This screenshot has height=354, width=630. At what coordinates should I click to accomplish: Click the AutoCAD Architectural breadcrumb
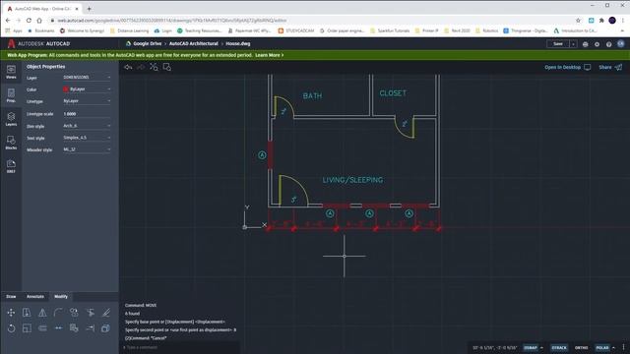point(193,43)
